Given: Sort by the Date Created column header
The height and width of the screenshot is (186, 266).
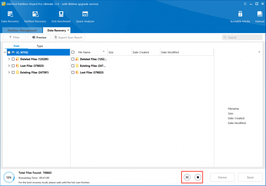Looking at the screenshot, I should pyautogui.click(x=146, y=52).
